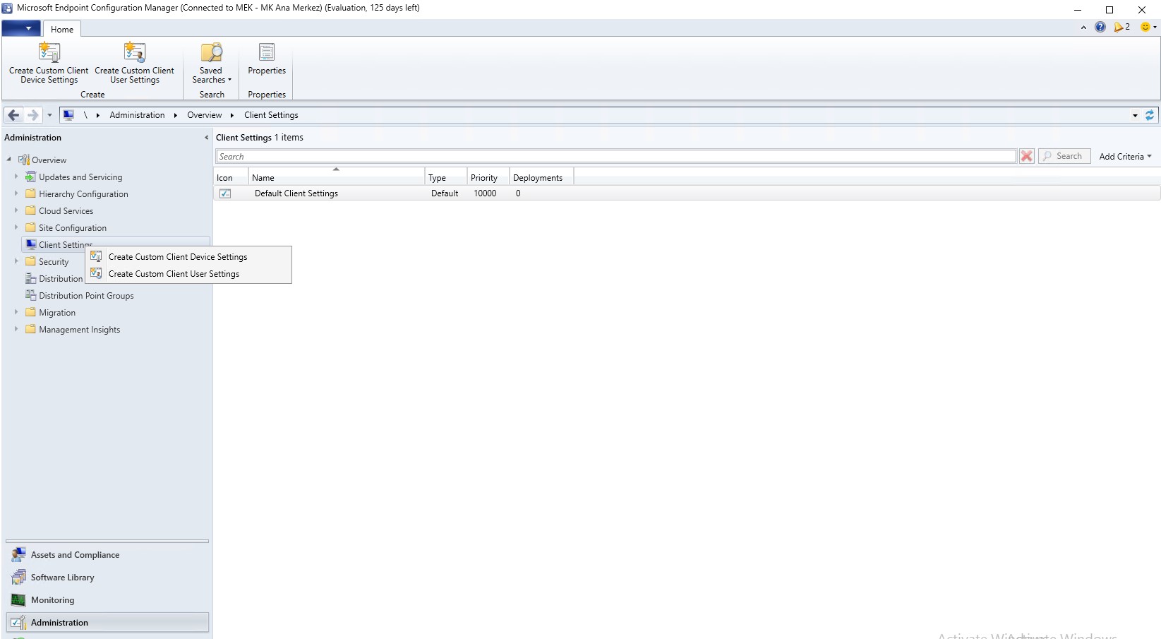
Task: Collapse the Administration navigation pane
Action: (205, 138)
